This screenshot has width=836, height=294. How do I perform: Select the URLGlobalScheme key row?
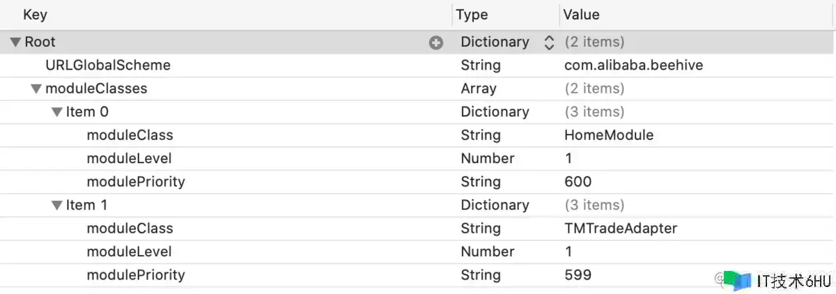(107, 65)
